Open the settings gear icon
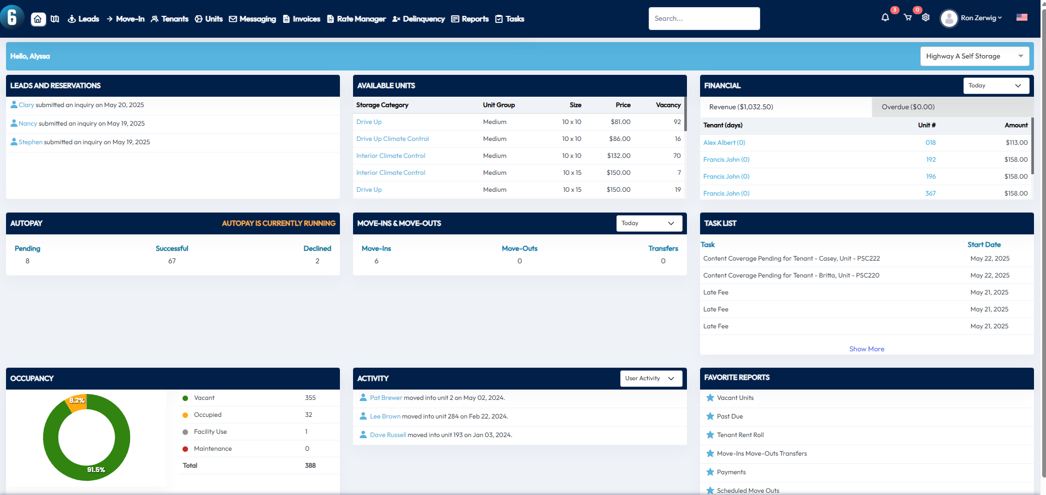Screen dimensions: 1046x495 [925, 17]
